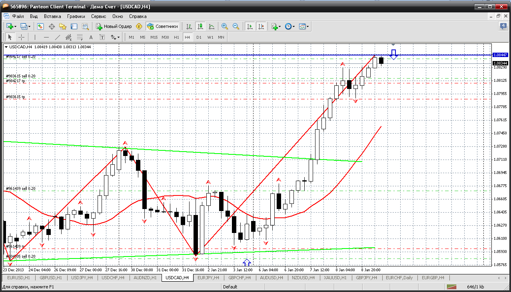Open the Файл menu
Viewport: 511px width, 292px height.
pos(18,16)
